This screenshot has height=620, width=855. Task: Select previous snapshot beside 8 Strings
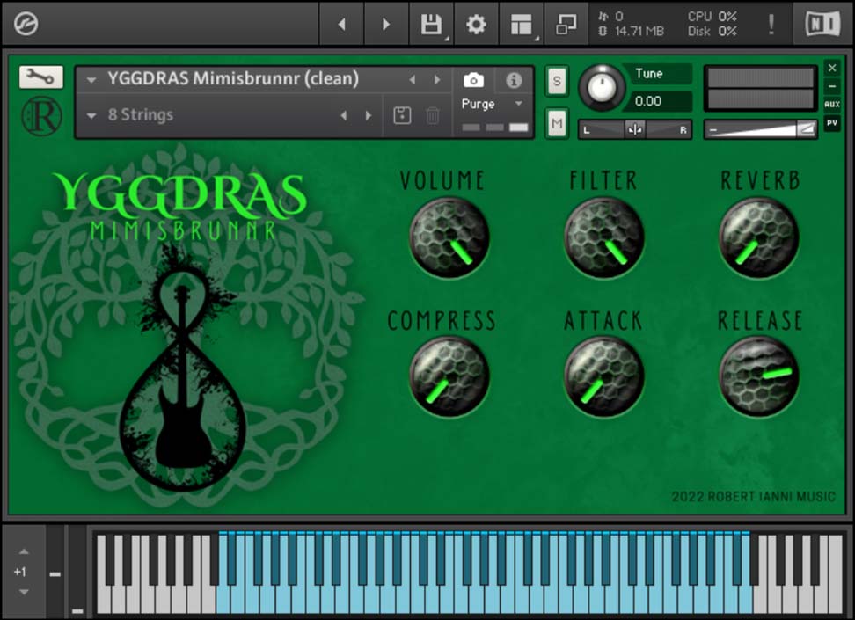pyautogui.click(x=344, y=115)
